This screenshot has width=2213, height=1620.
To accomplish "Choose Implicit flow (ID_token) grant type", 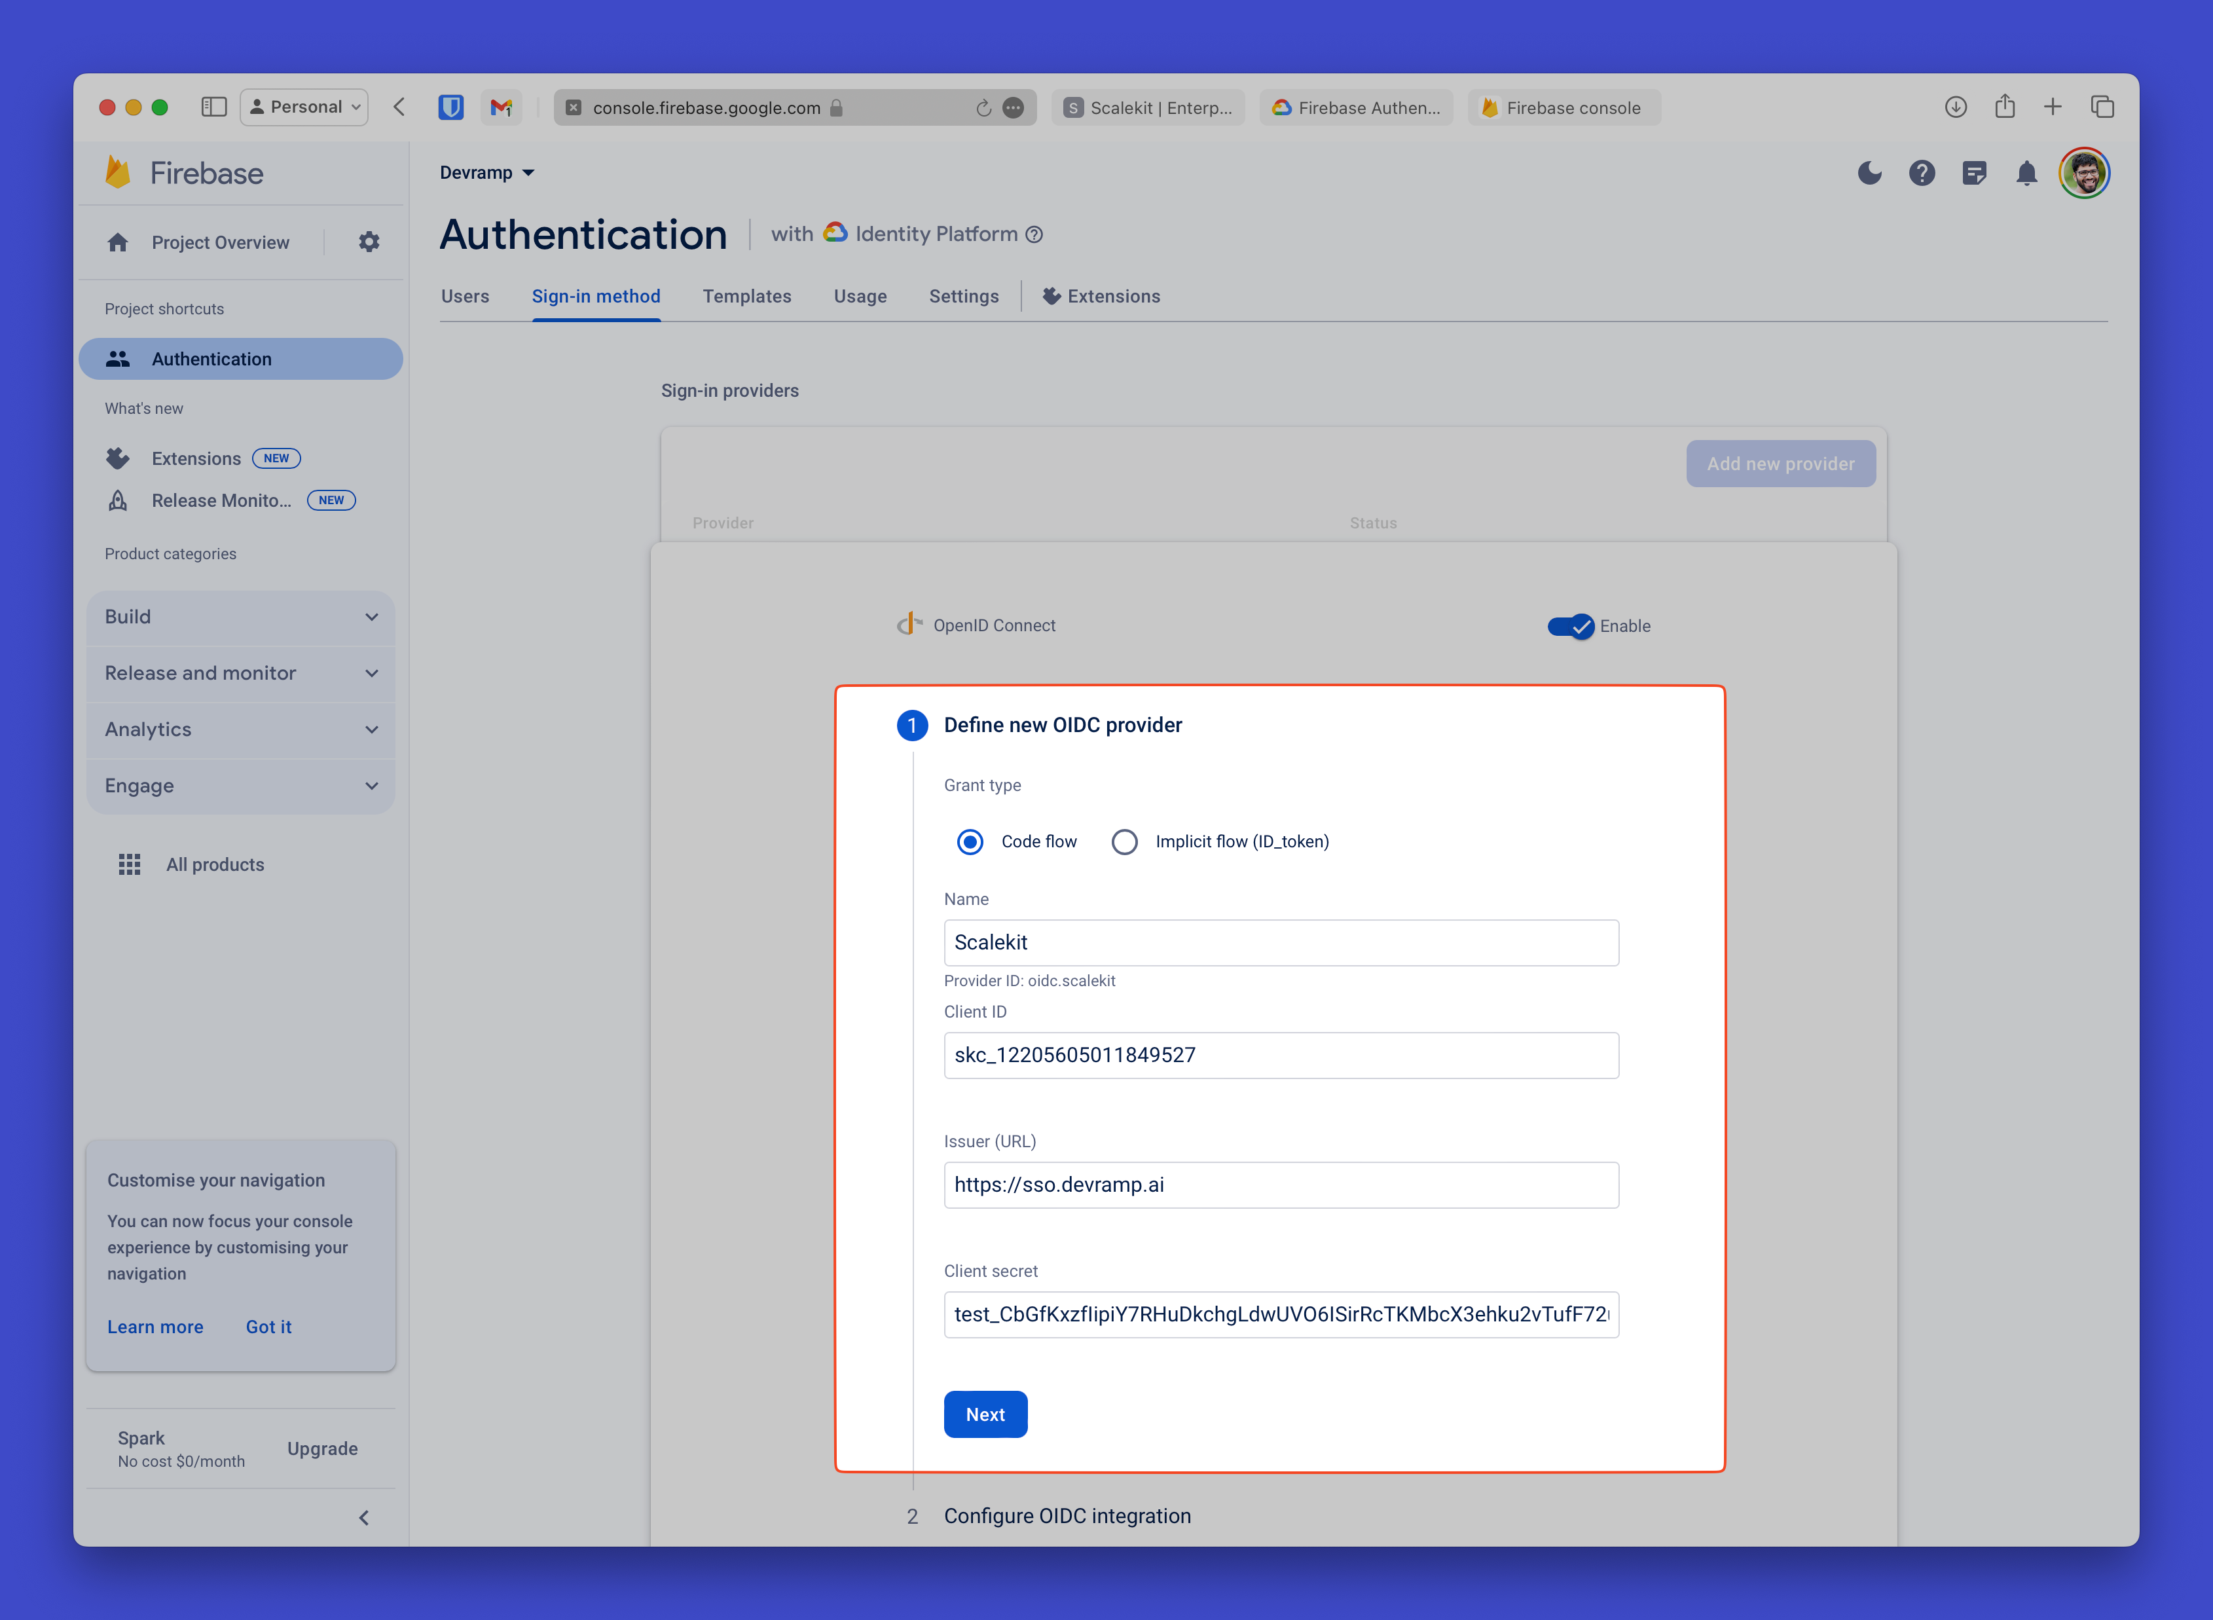I will 1125,841.
